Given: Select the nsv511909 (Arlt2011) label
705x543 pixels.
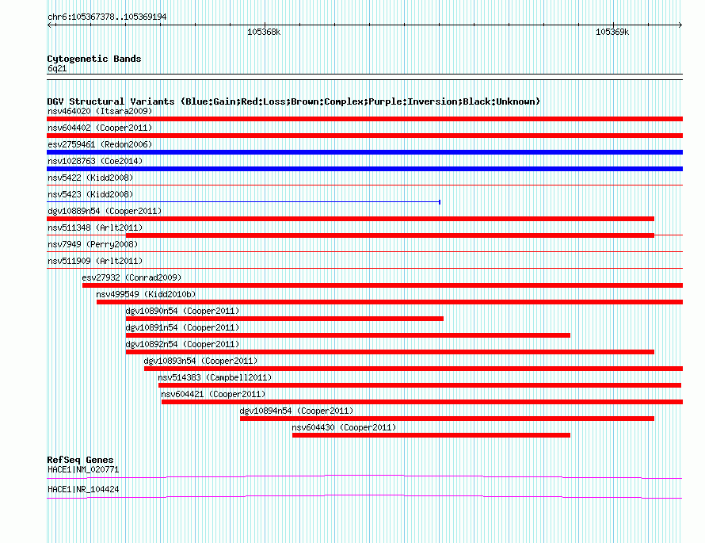Looking at the screenshot, I should tap(95, 261).
